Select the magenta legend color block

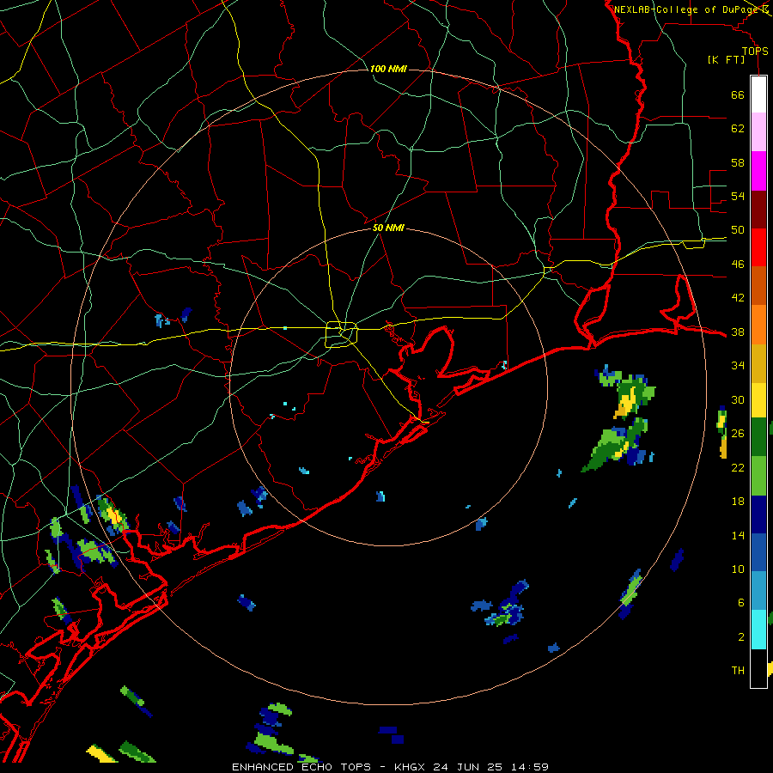coord(758,171)
